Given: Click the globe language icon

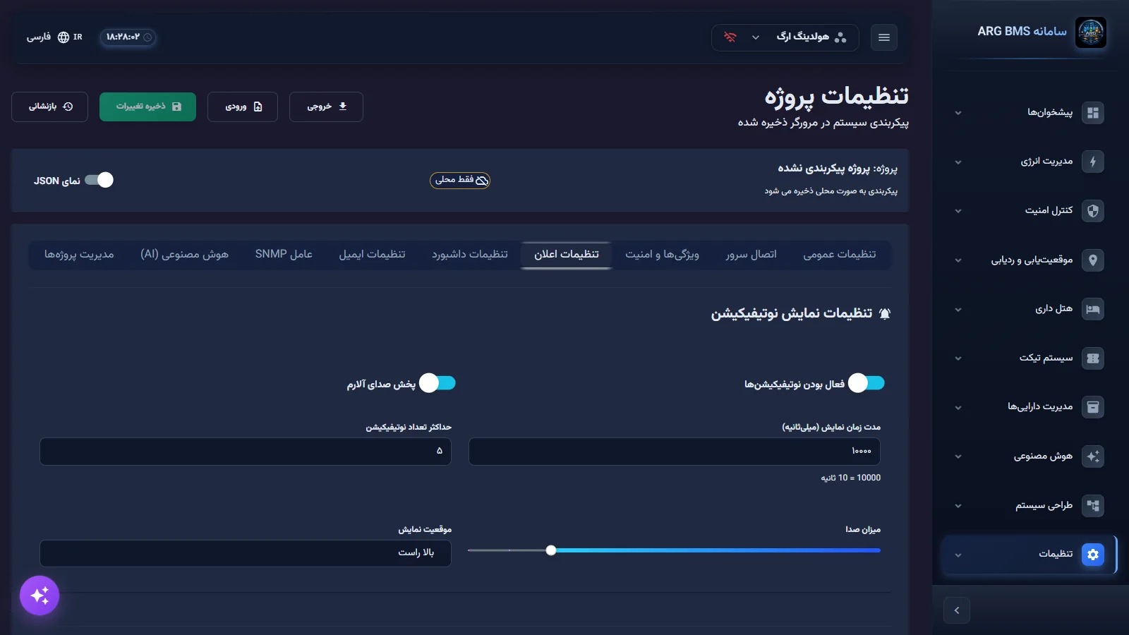Looking at the screenshot, I should [64, 37].
